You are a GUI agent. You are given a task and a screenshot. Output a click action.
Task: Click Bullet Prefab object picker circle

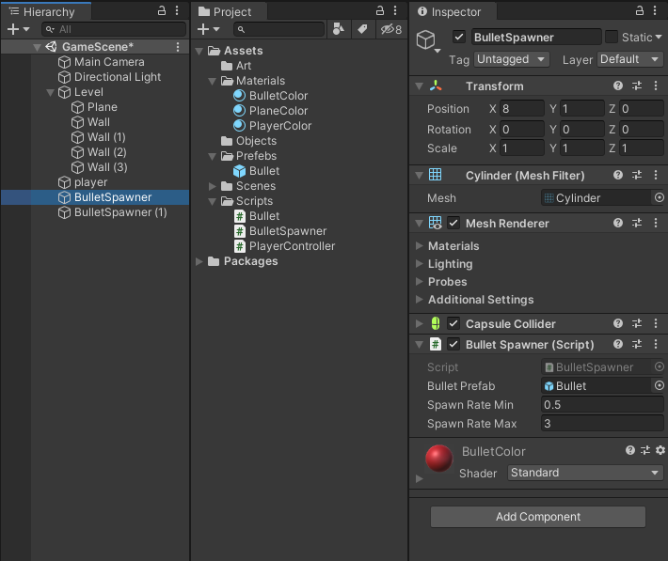[x=659, y=385]
